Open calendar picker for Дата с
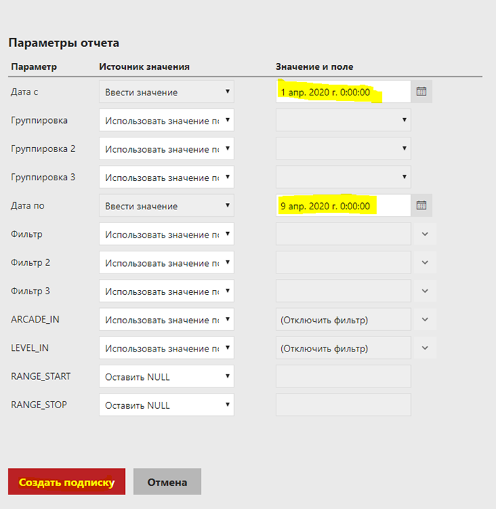Viewport: 496px width, 509px height. click(x=421, y=92)
